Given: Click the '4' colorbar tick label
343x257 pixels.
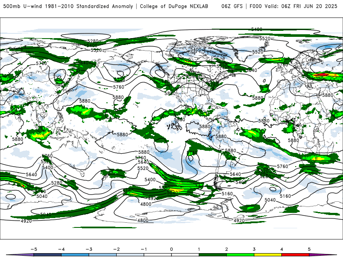Looking at the screenshot, I should (282, 249).
